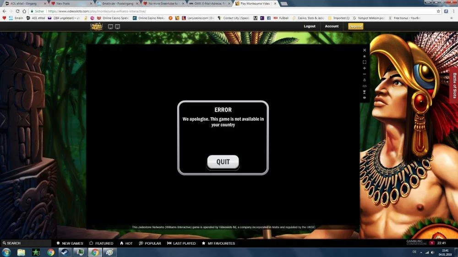
Task: Switch to GMX E-Mail-Adresse tab
Action: [210, 4]
